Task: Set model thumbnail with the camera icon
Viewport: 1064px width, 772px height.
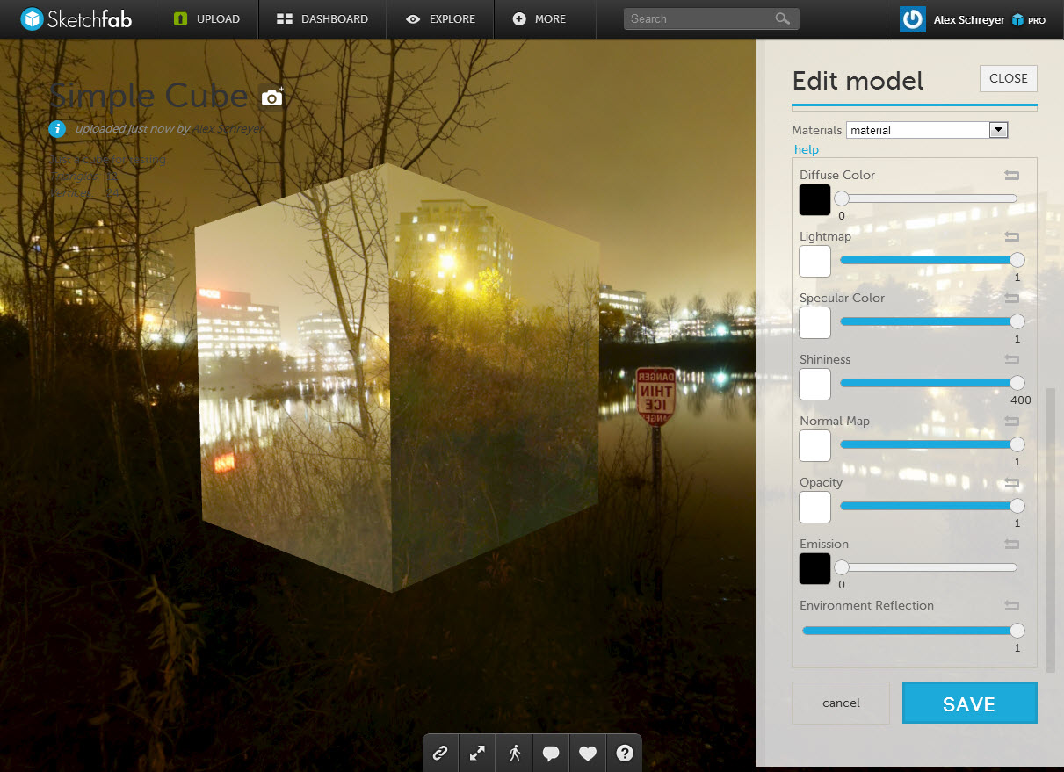Action: pyautogui.click(x=271, y=97)
